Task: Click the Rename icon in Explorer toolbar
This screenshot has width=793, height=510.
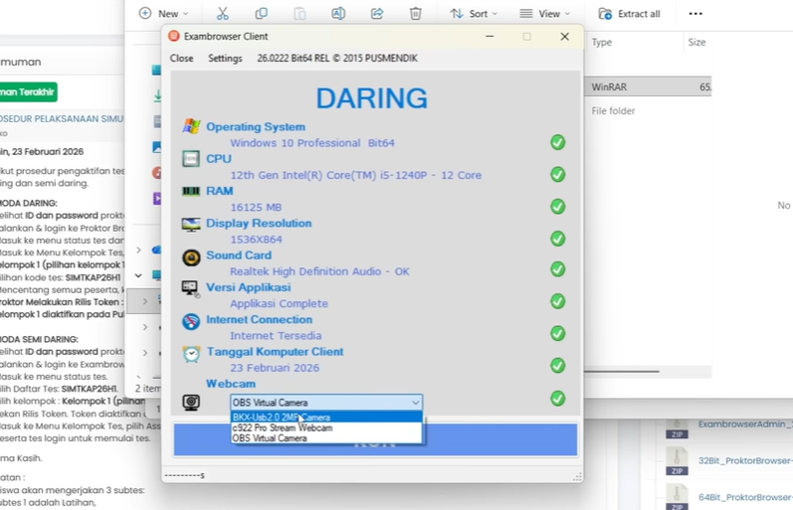Action: pyautogui.click(x=338, y=14)
